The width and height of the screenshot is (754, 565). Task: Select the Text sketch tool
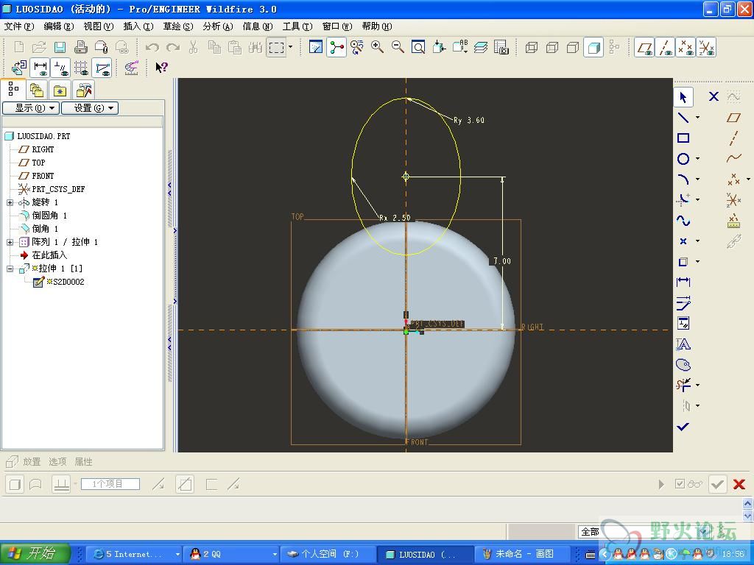tap(683, 344)
